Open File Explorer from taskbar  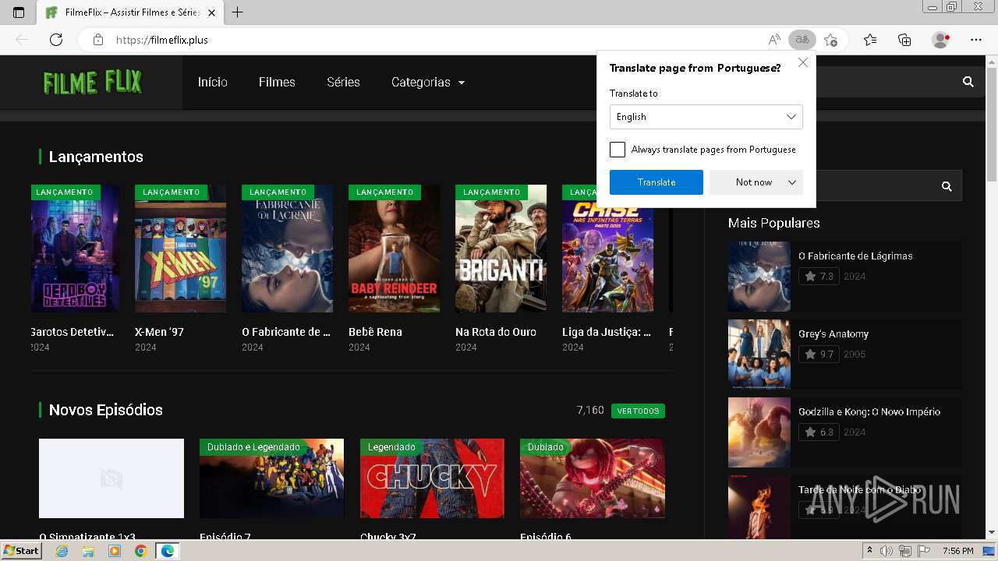click(x=88, y=551)
